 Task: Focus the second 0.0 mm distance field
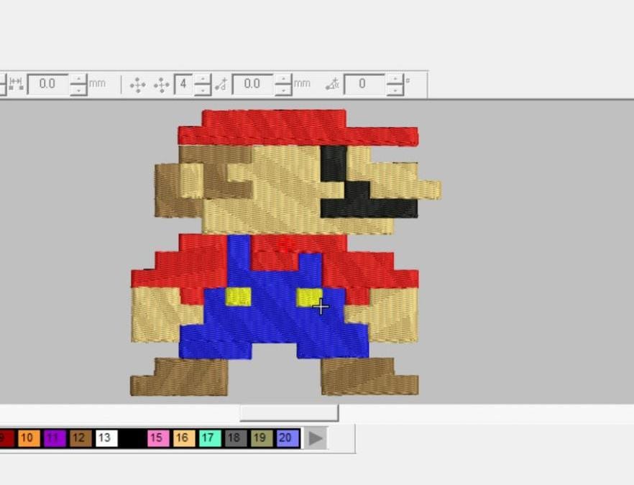[x=253, y=84]
